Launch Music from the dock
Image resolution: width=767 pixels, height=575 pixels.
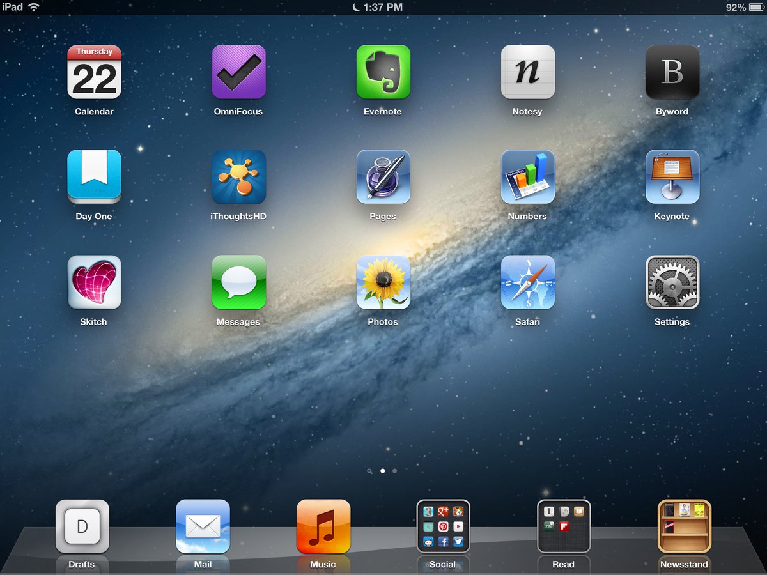(x=323, y=526)
